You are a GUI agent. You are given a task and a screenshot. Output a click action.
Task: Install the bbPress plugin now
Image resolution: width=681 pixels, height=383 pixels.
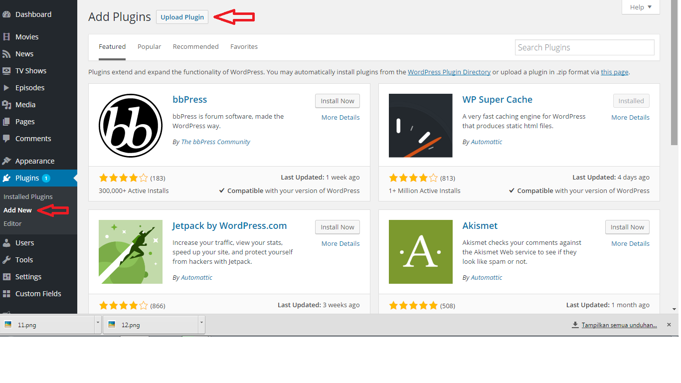tap(338, 101)
